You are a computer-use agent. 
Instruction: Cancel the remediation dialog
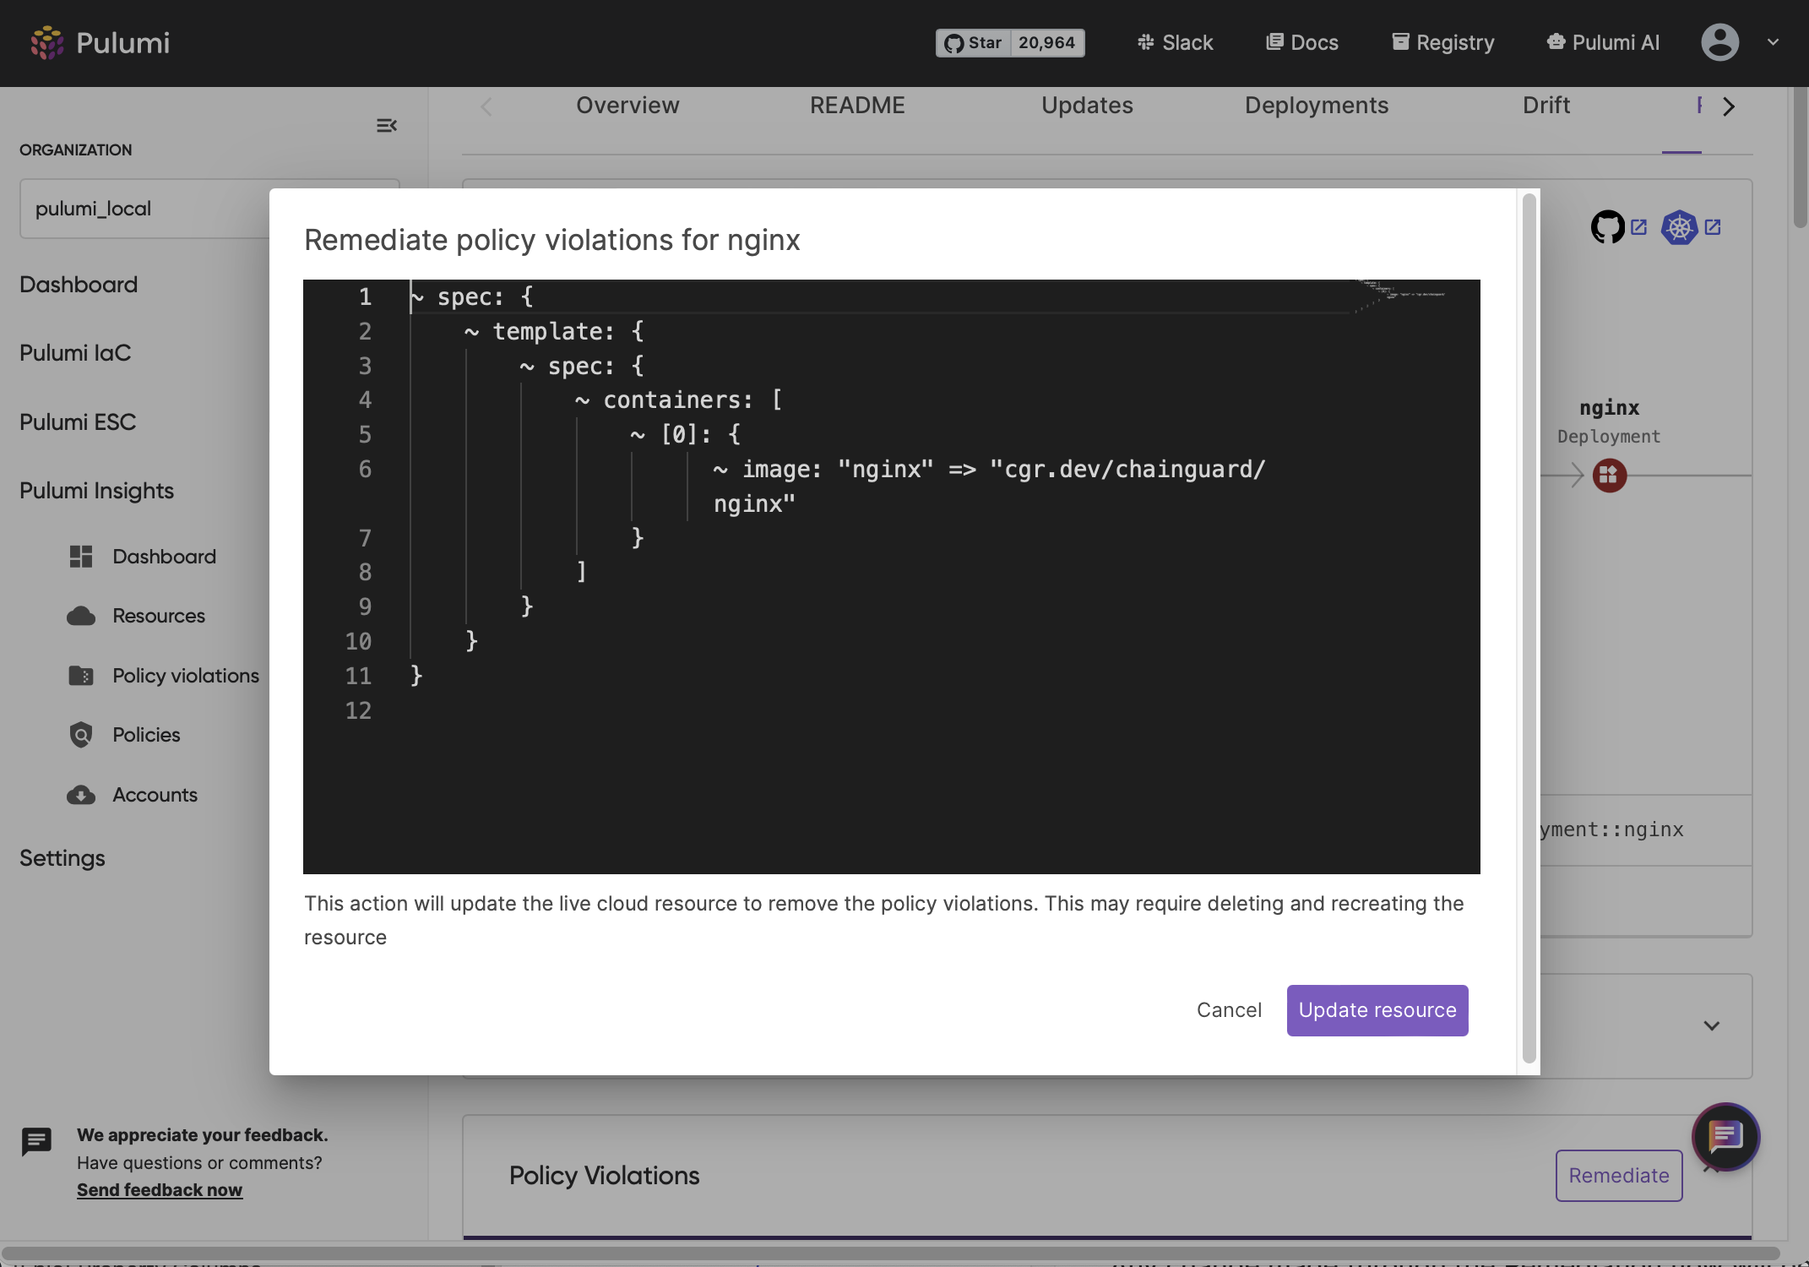(1229, 1010)
